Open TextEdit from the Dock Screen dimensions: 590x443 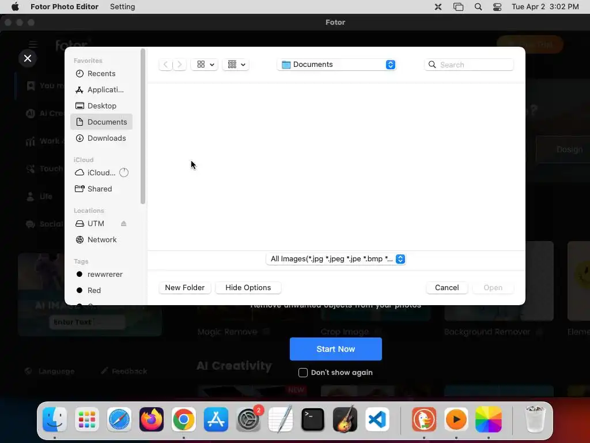pos(281,419)
